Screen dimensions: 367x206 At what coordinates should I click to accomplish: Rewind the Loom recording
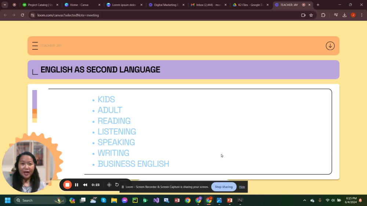(x=85, y=185)
